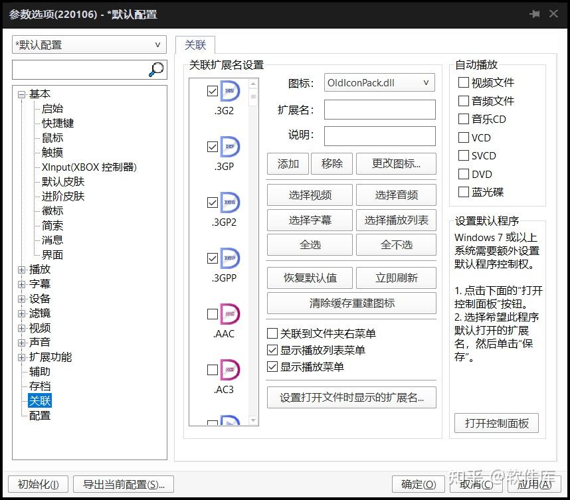Click the search magnifier icon
Image resolution: width=570 pixels, height=500 pixels.
pos(156,69)
